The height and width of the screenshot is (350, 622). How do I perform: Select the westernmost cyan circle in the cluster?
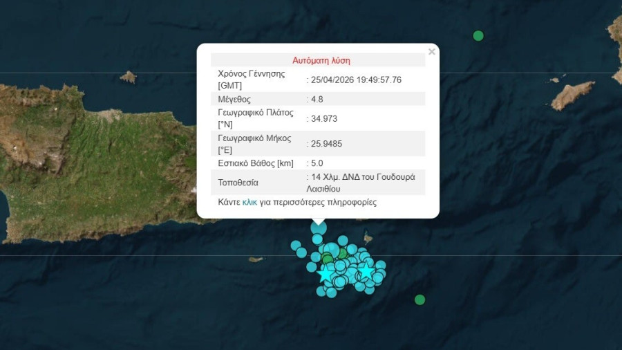click(296, 245)
